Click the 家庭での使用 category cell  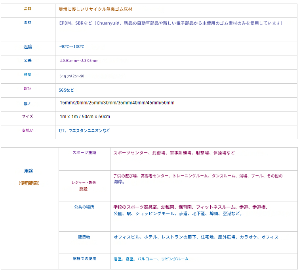[85, 259]
